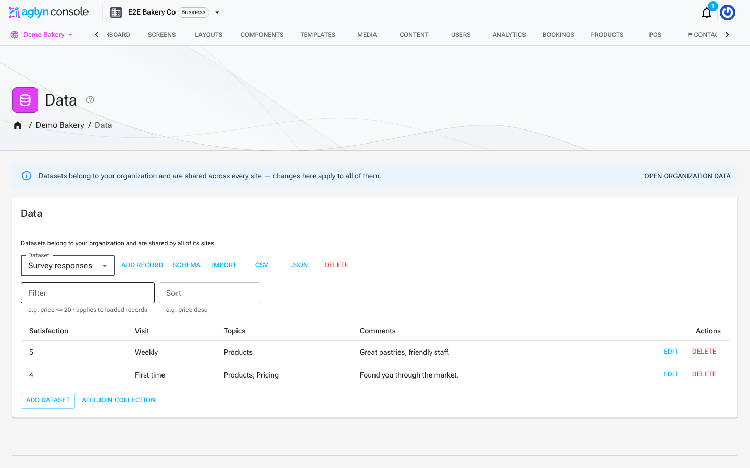The image size is (750, 468).
Task: Go to home via the breadcrumb house icon
Action: [18, 125]
